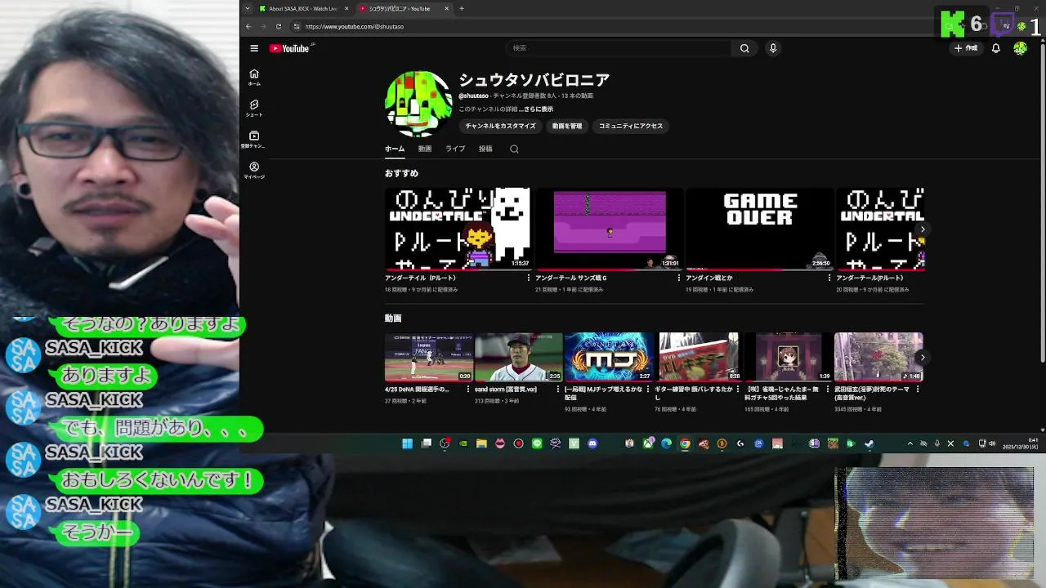This screenshot has width=1046, height=588.
Task: Open Xbox app from the taskbar
Action: point(648,443)
